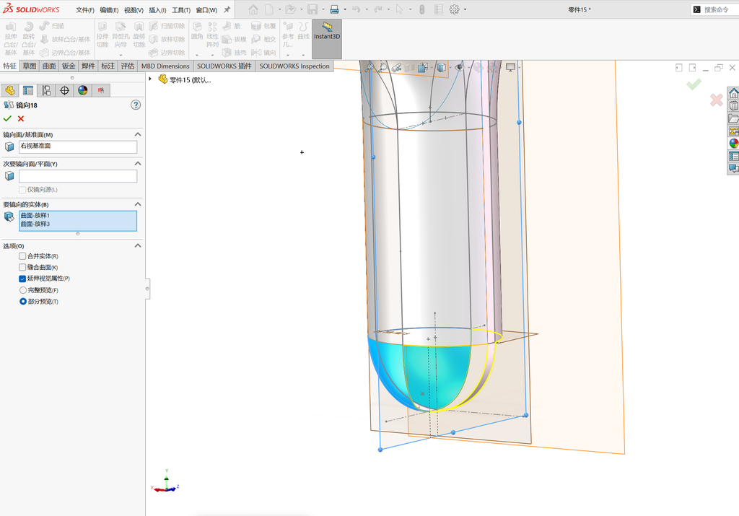Expand the 零件15 flyout tree node
739x516 pixels.
(150, 79)
